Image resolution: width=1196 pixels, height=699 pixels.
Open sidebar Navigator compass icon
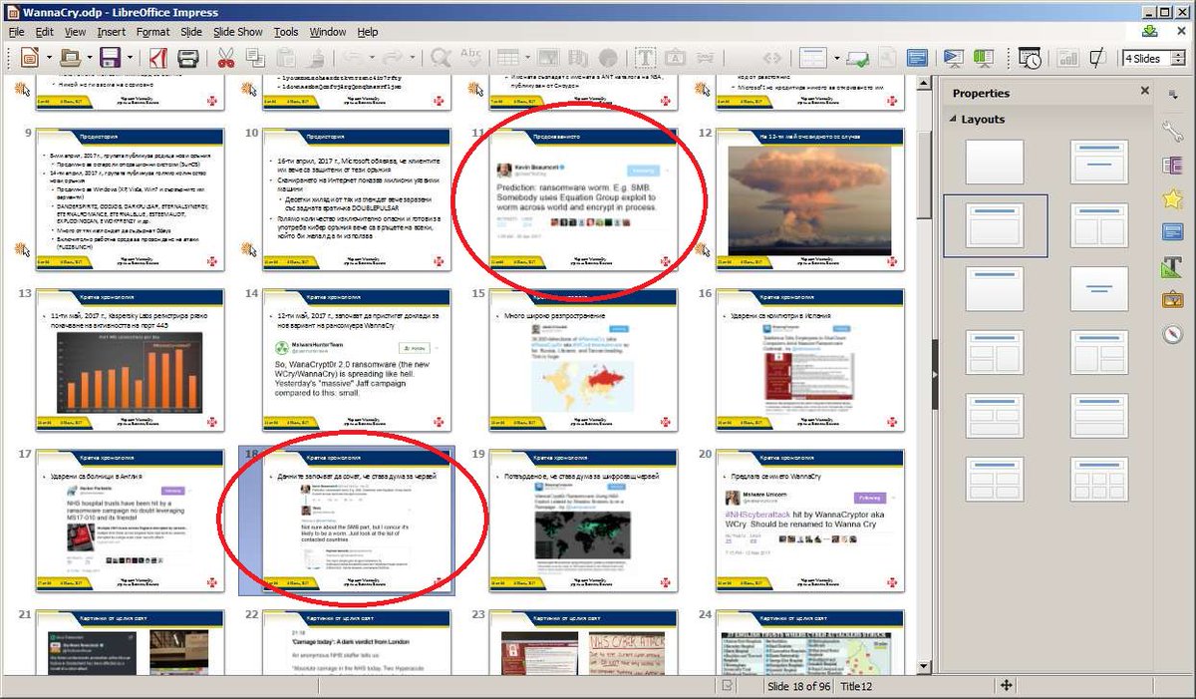[1172, 333]
